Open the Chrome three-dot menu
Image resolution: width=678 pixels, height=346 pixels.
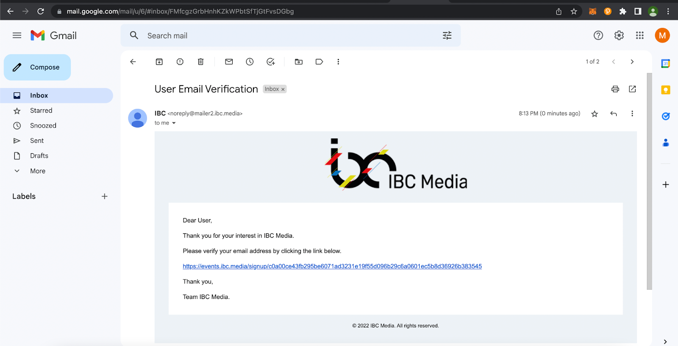point(668,11)
